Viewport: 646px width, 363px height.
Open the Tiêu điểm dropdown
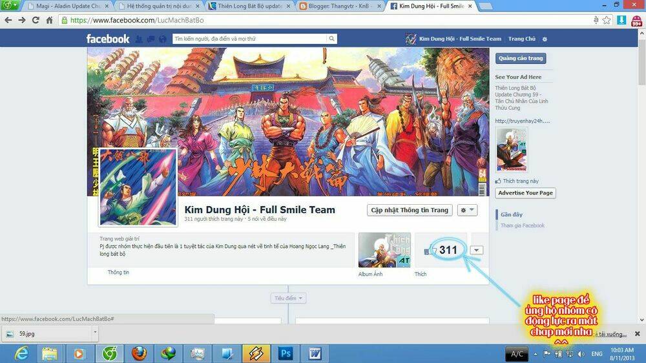point(288,298)
